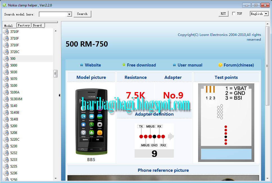Click the phone icon beside model 5140I
Viewport: 272px width, 183px height.
[x=6, y=119]
